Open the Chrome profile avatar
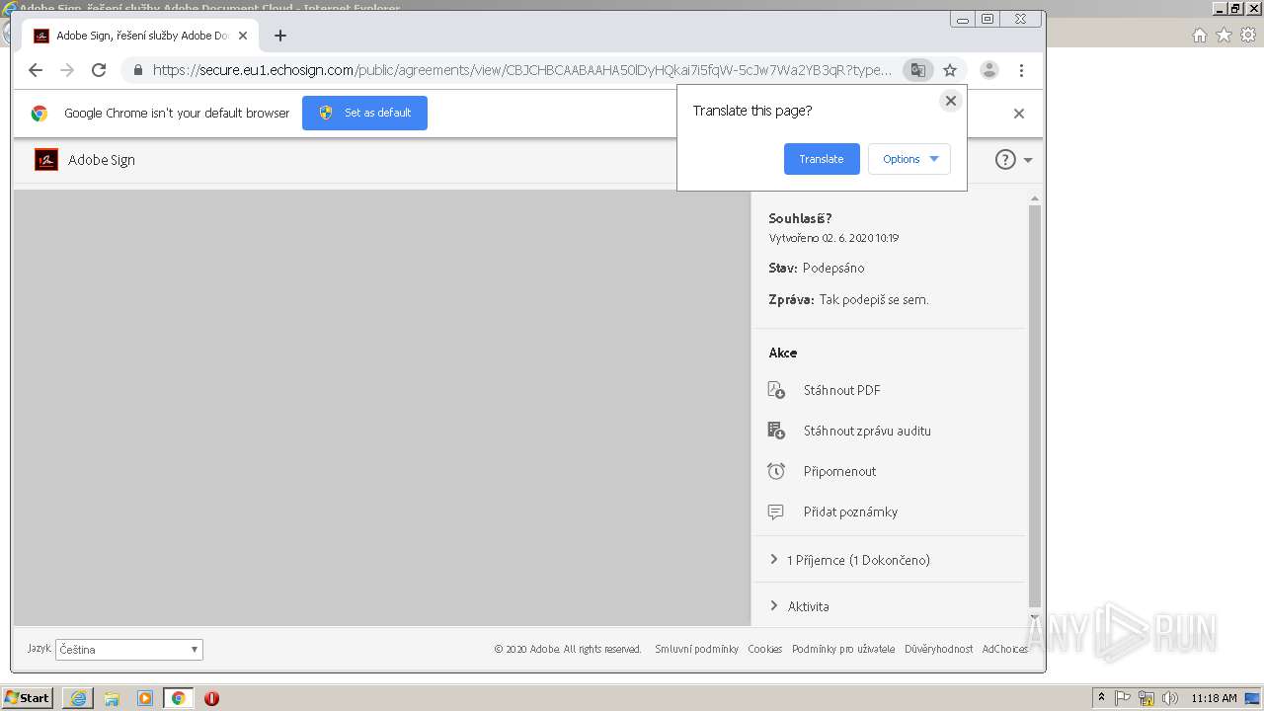Viewport: 1264px width, 711px height. [988, 70]
